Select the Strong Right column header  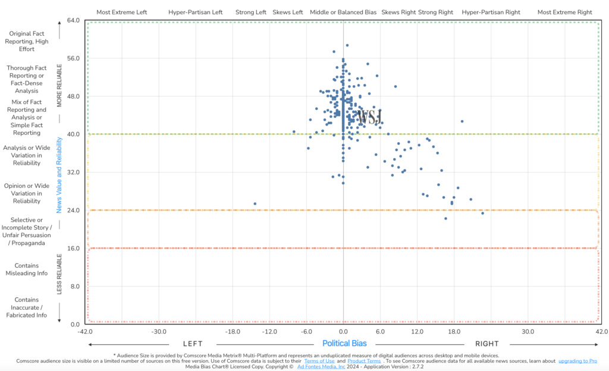435,12
